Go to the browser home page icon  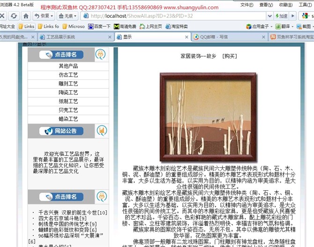(26, 16)
